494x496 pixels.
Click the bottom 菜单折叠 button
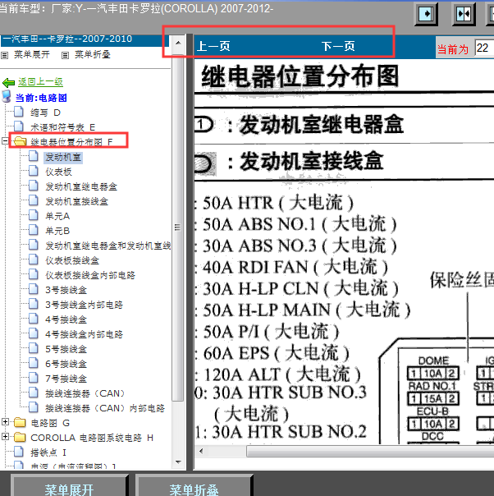[x=194, y=485]
